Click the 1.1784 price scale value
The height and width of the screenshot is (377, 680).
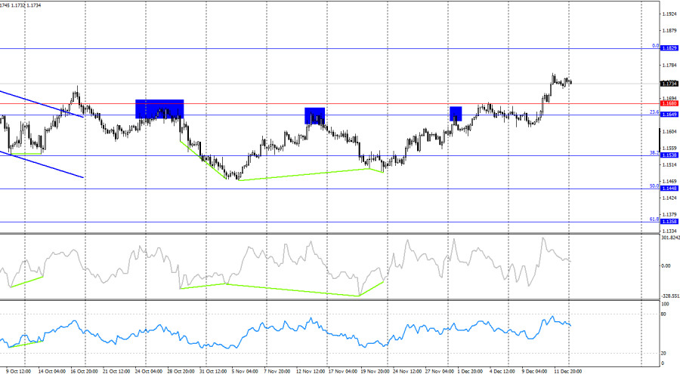coord(669,66)
